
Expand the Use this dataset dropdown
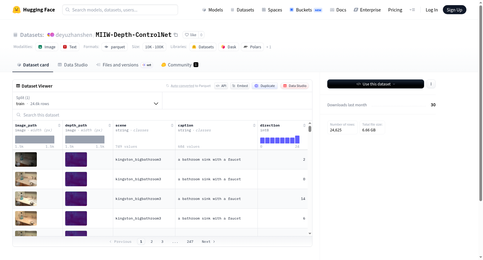376,84
